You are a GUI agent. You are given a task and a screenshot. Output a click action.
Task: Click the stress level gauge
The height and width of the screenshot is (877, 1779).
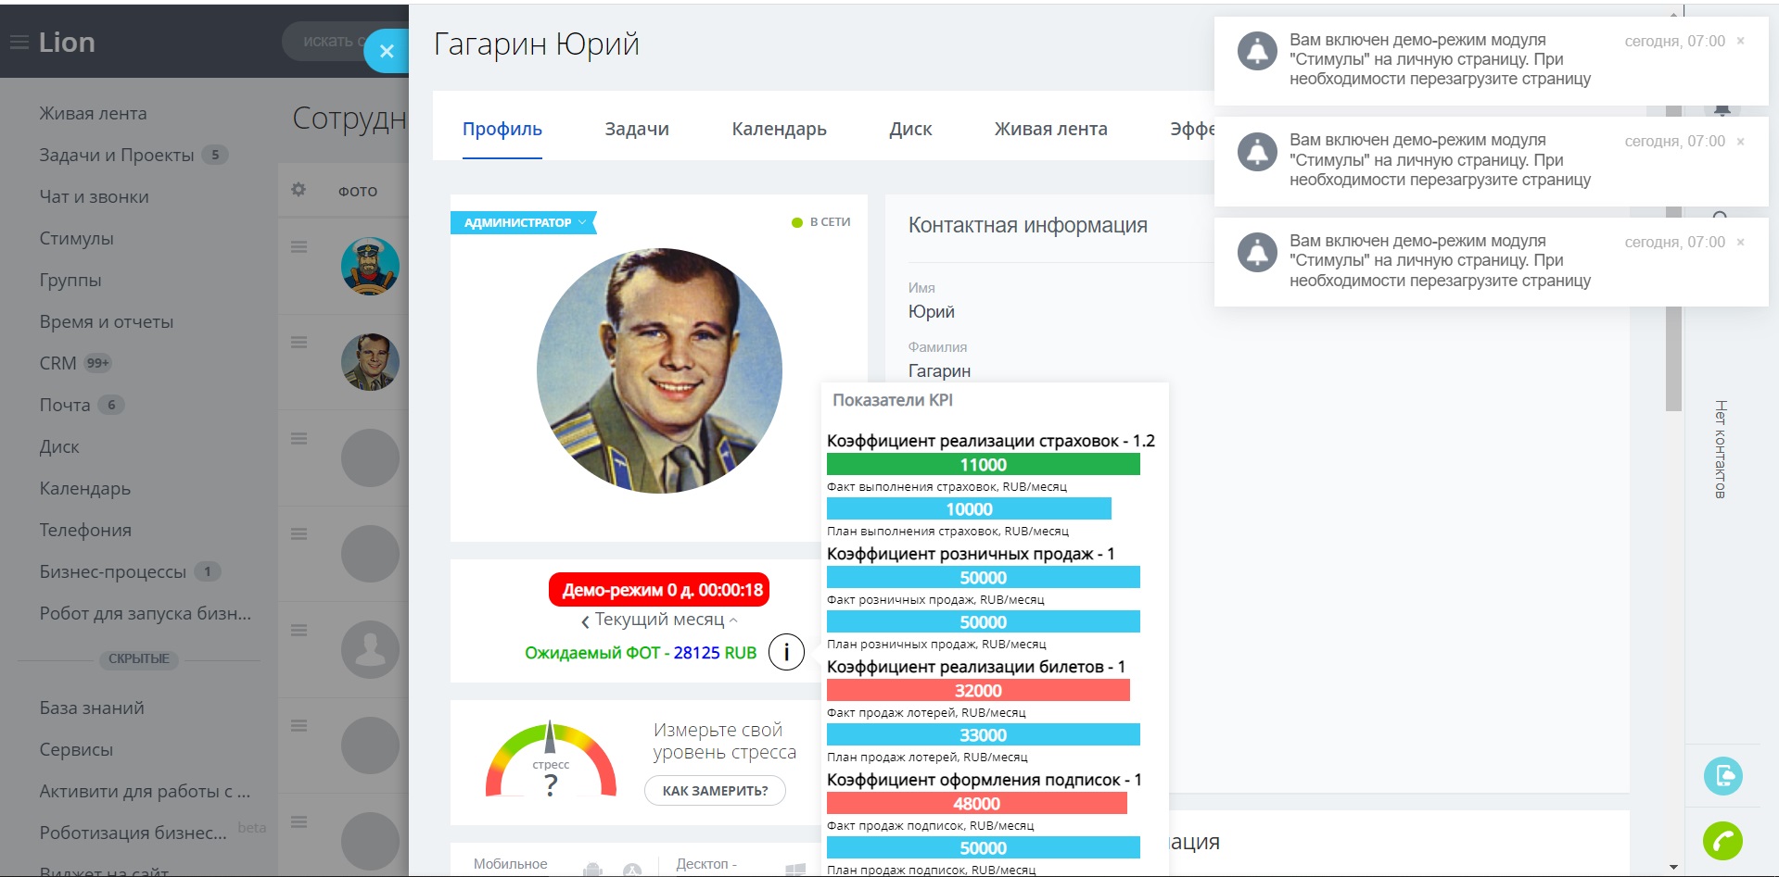551,762
